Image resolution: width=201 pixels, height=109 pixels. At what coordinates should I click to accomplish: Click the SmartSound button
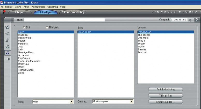[x=166, y=102]
